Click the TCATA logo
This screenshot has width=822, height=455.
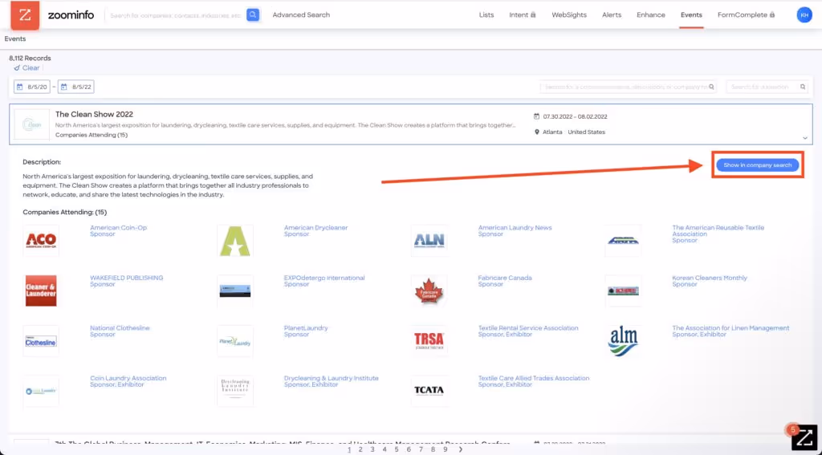click(429, 391)
